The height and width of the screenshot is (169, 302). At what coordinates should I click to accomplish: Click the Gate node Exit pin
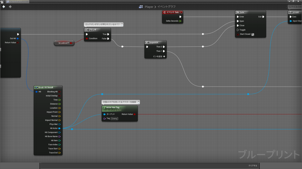click(263, 17)
